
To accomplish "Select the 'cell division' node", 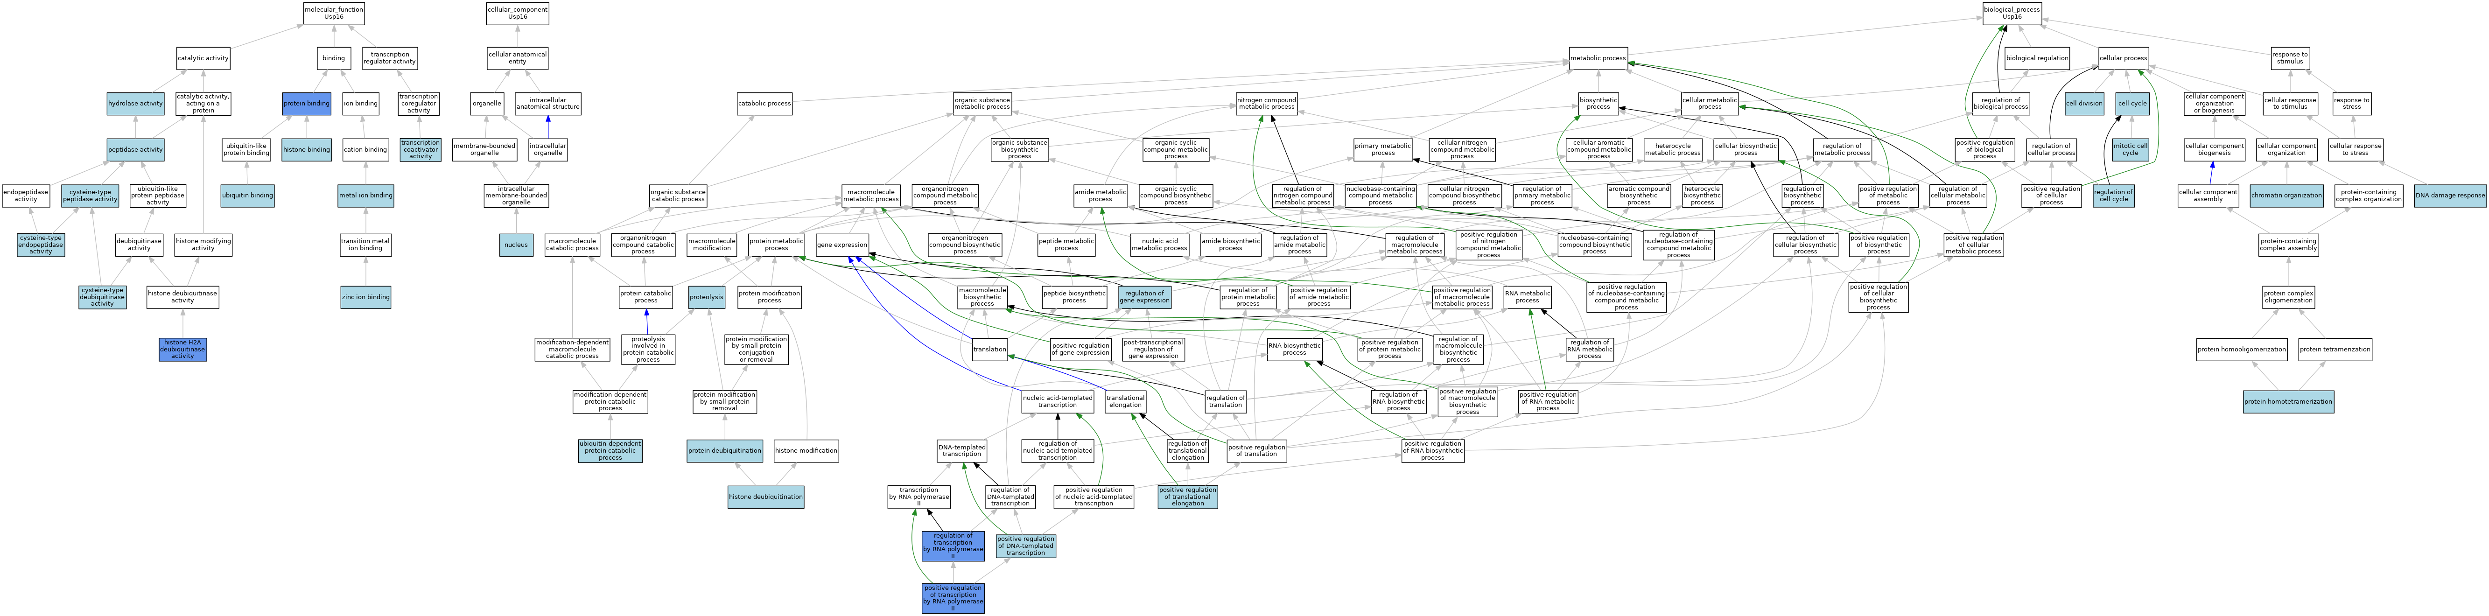I will [x=2084, y=103].
